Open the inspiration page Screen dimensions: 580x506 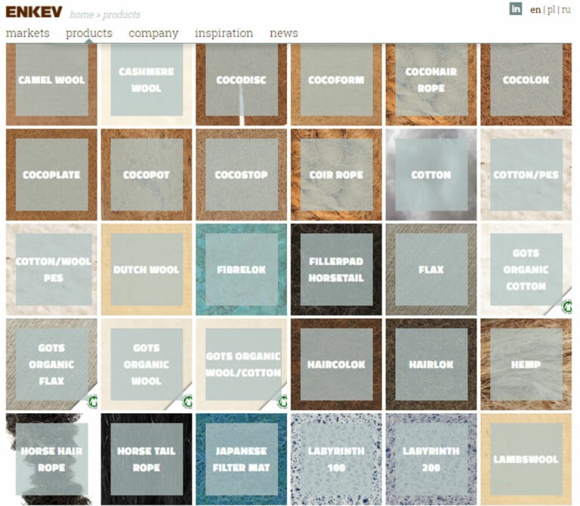tap(224, 33)
